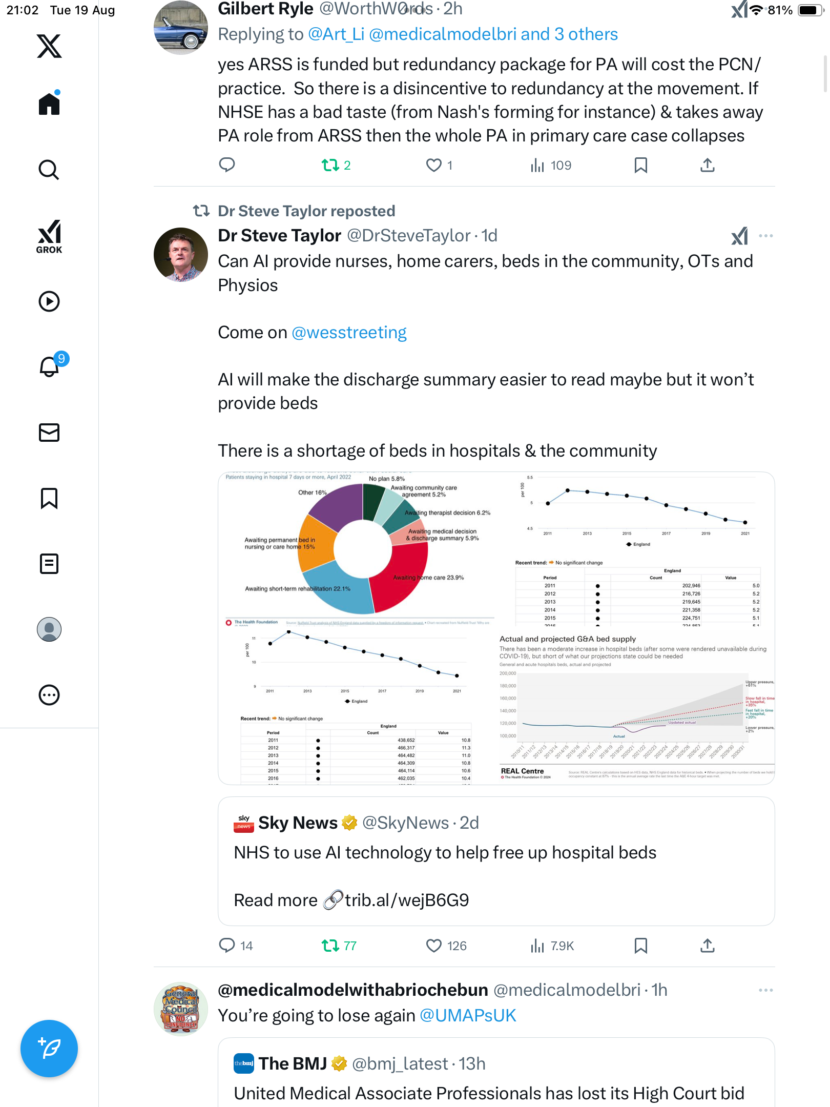The width and height of the screenshot is (830, 1107).
Task: Open the @UMAPsUK mention link
Action: pyautogui.click(x=468, y=1015)
